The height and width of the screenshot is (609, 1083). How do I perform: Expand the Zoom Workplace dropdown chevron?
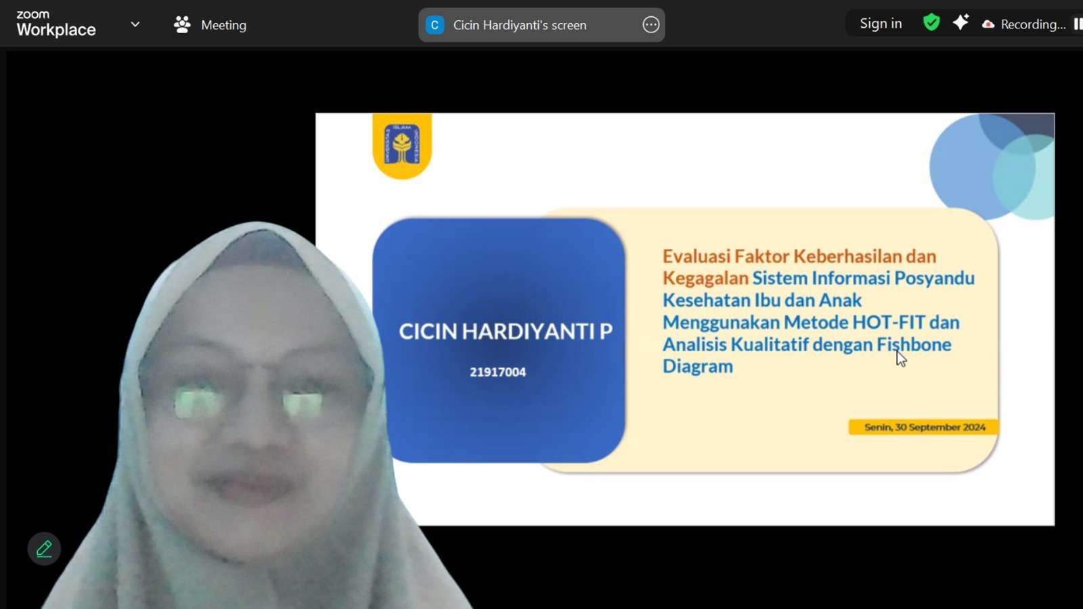[135, 24]
